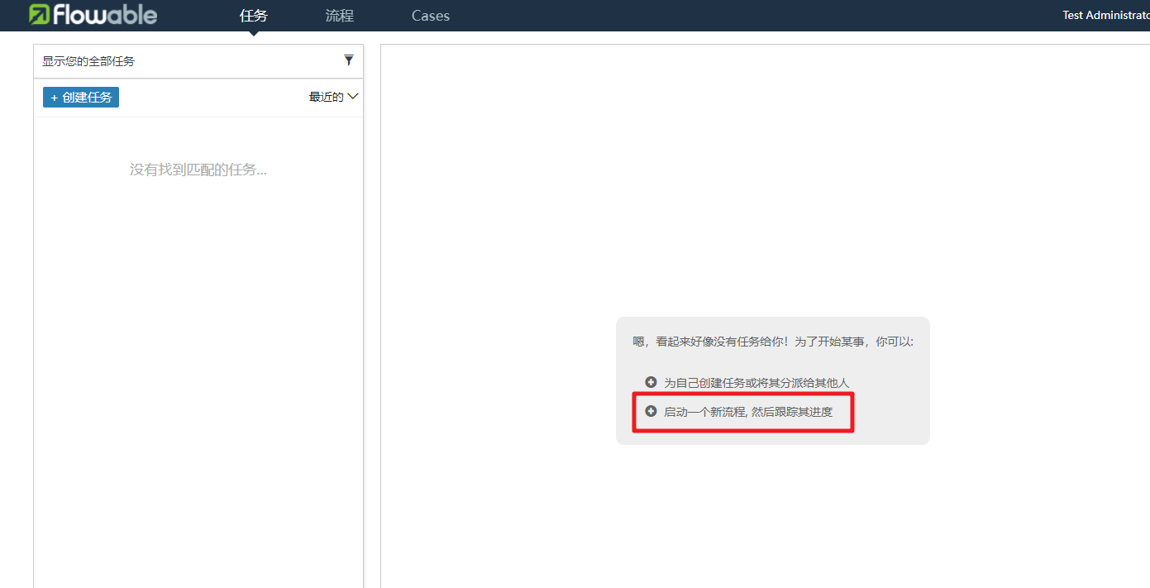Click plus icon beside 启动一个新流程
Image resolution: width=1150 pixels, height=588 pixels.
[651, 411]
